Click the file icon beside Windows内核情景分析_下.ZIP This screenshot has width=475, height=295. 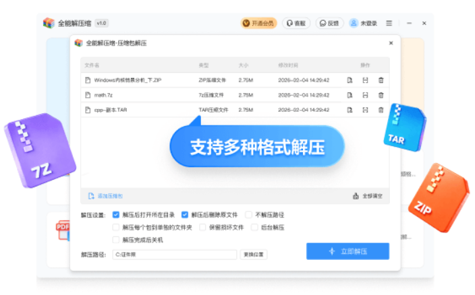tap(88, 80)
